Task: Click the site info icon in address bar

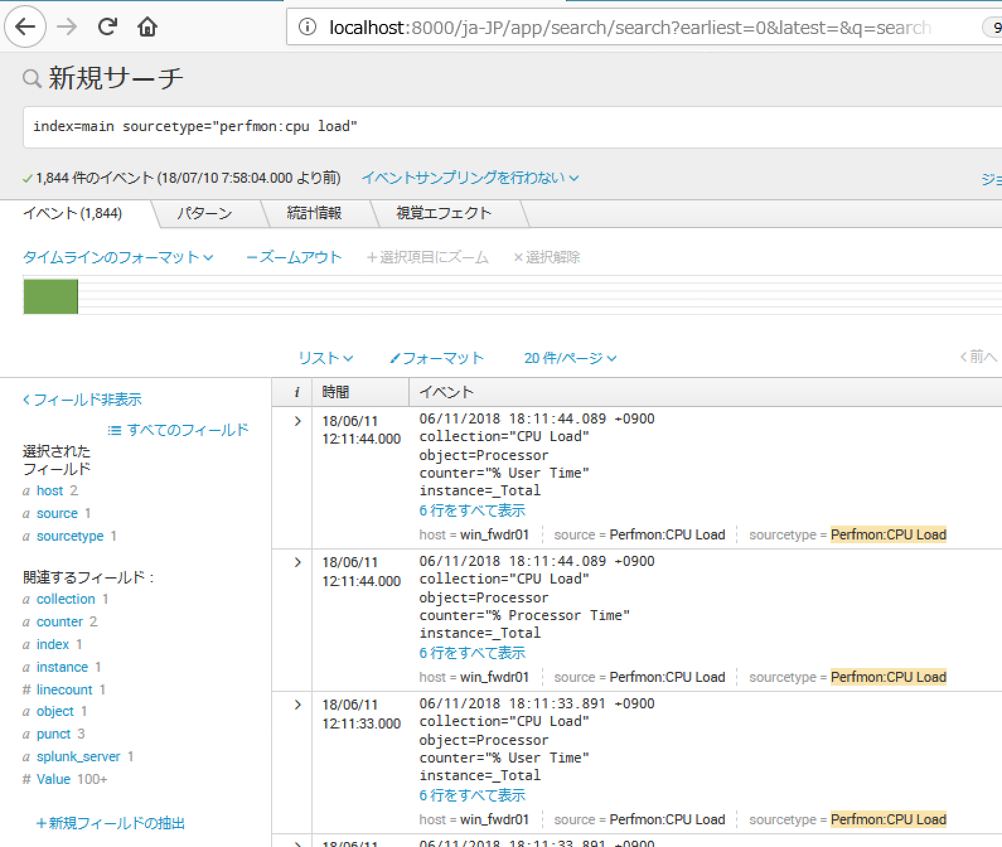Action: point(308,27)
